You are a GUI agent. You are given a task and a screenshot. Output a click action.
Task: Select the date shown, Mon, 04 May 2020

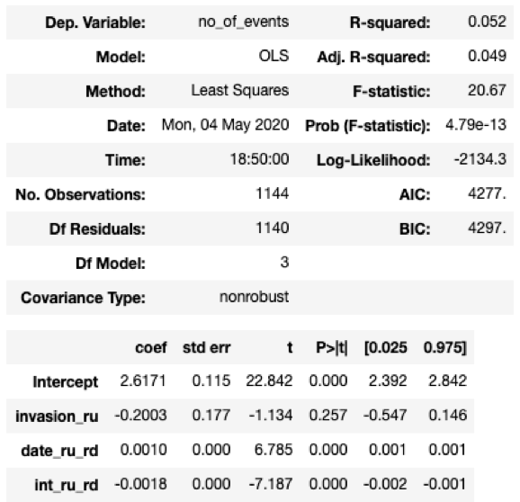click(x=225, y=125)
